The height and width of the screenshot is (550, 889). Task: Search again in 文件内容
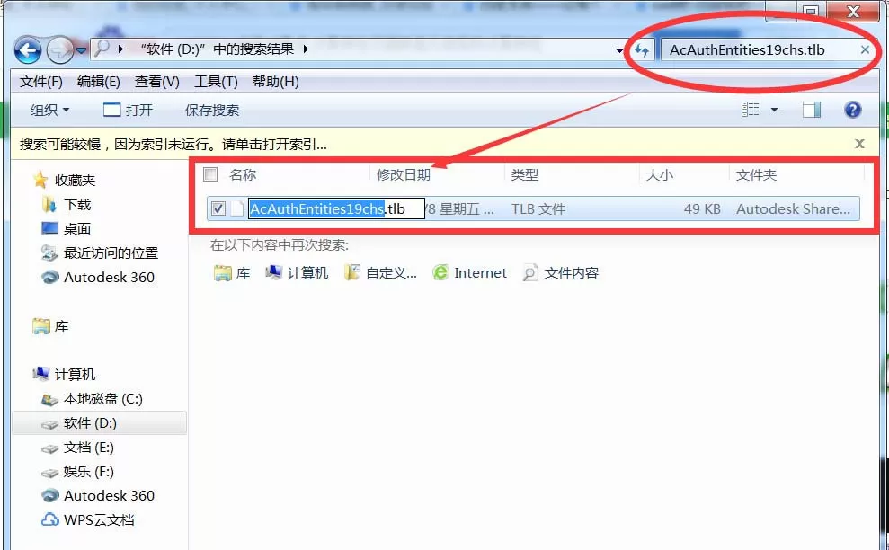[560, 273]
